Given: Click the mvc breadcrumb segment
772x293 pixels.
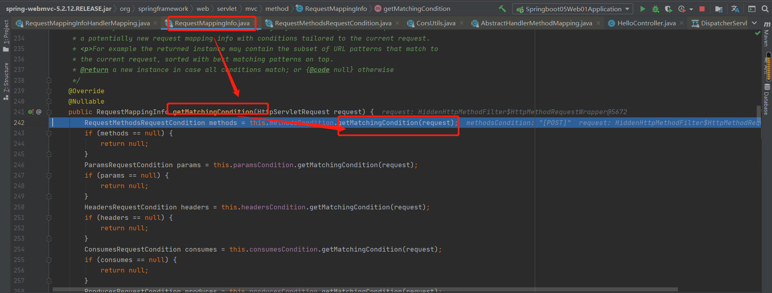Looking at the screenshot, I should 251,8.
